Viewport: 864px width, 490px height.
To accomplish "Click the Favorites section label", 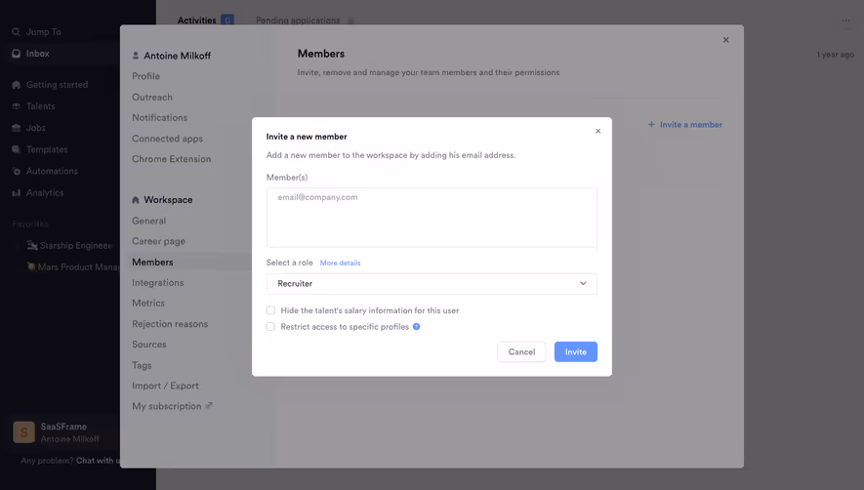I will point(30,224).
